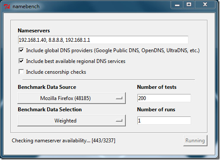Image resolution: width=220 pixels, height=160 pixels.
Task: Click the Nameservers heading label
Action: pyautogui.click(x=34, y=31)
